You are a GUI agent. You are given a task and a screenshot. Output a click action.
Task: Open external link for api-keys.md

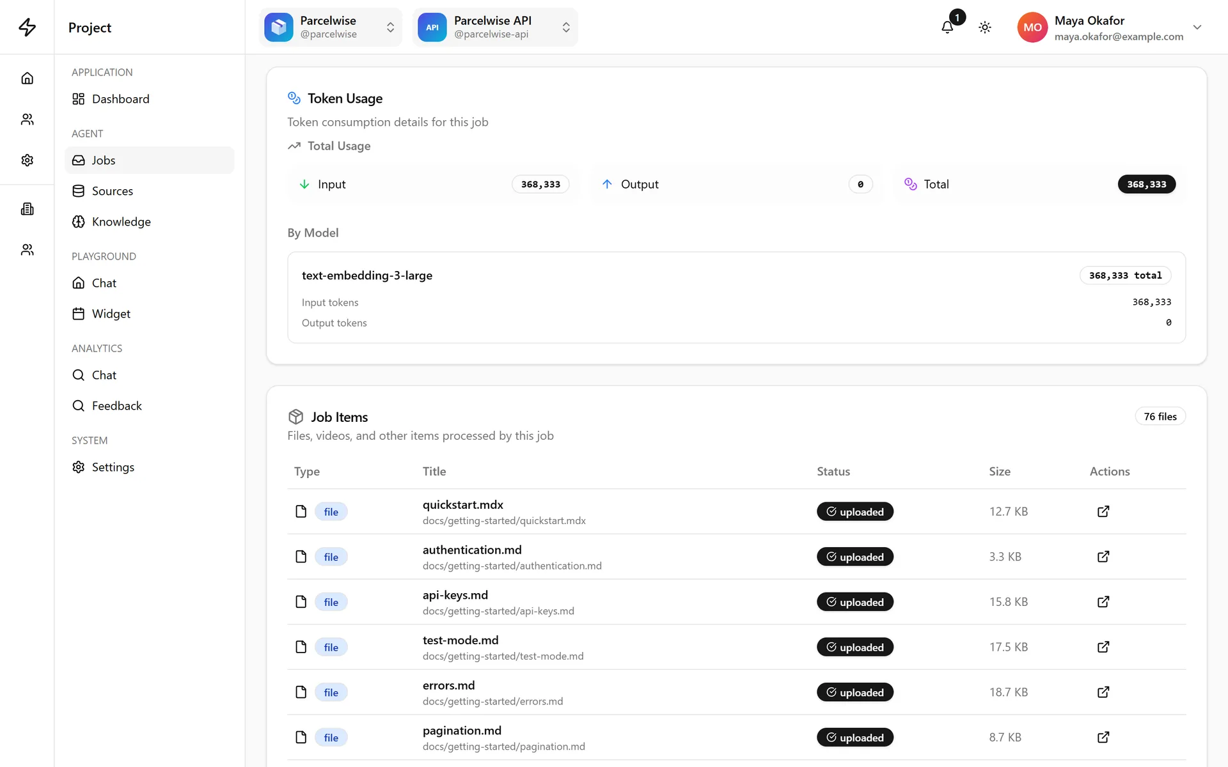click(x=1103, y=601)
